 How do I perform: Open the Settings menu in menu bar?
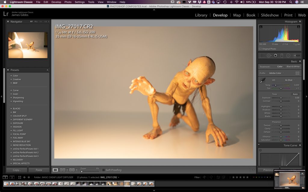click(79, 2)
